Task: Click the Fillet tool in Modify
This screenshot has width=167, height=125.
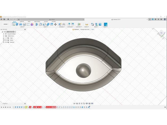Action: click(40, 24)
